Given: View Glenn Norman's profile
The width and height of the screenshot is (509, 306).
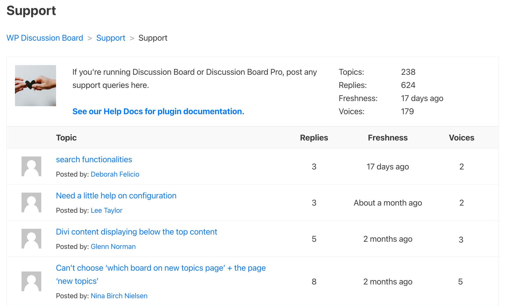Looking at the screenshot, I should [113, 247].
